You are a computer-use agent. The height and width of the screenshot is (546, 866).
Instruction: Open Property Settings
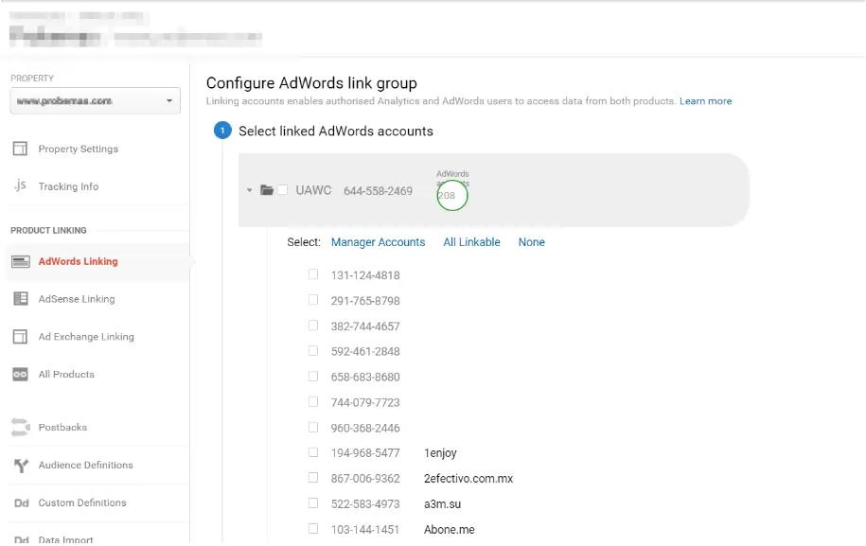pyautogui.click(x=78, y=150)
